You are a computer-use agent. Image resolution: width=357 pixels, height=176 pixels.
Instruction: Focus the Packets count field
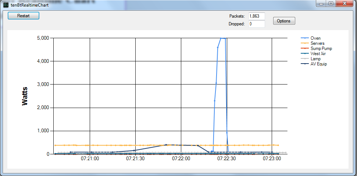tap(257, 16)
